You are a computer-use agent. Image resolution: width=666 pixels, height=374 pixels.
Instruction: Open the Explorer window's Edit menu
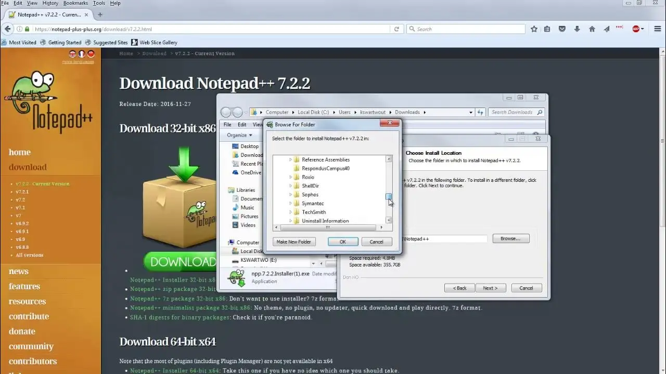(242, 125)
